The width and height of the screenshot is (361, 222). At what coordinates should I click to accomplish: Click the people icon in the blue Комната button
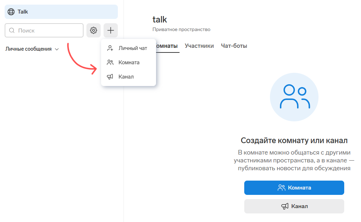click(281, 188)
